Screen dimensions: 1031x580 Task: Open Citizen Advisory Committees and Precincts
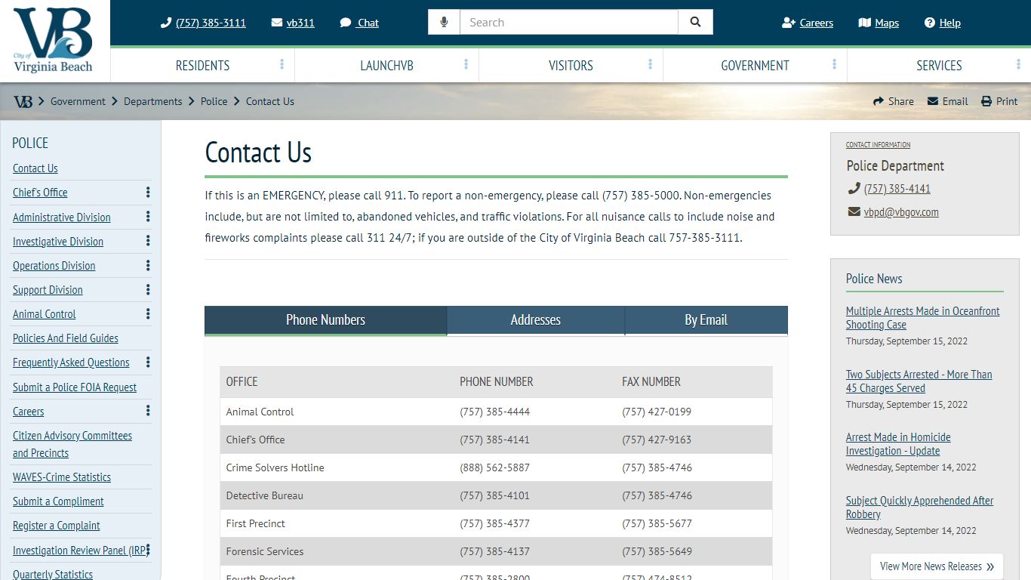click(72, 444)
